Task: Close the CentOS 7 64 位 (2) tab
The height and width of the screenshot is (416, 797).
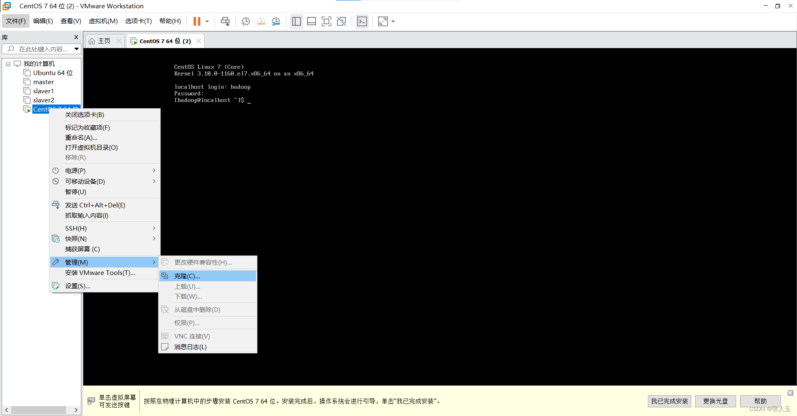Action: coord(199,41)
